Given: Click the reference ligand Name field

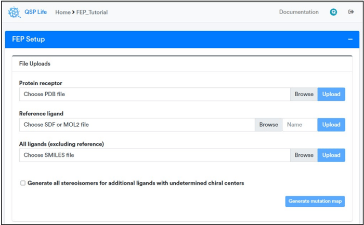Looking at the screenshot, I should [x=300, y=125].
